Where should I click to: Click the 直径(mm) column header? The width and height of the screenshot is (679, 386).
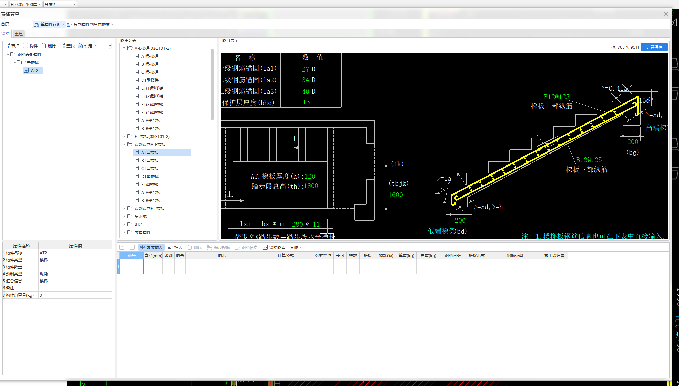coord(153,255)
